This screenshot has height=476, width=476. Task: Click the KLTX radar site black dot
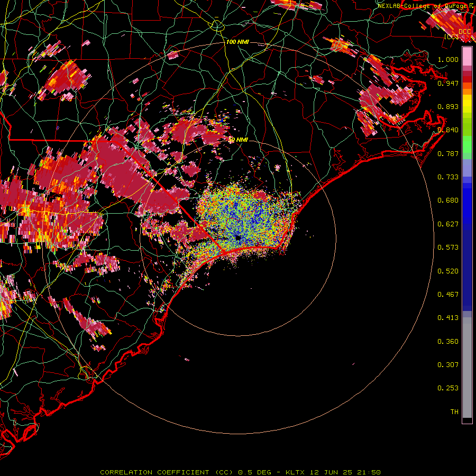(238, 237)
